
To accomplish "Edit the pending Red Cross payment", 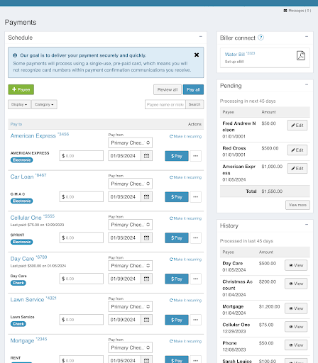I will pos(297,150).
